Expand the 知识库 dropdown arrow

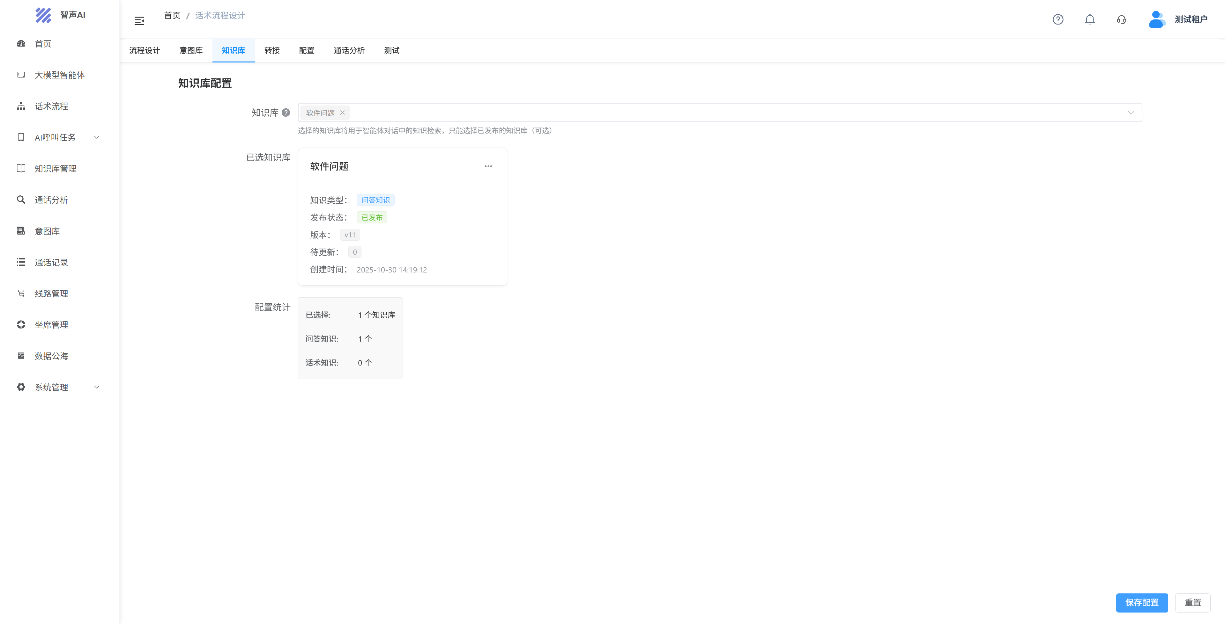(1131, 112)
